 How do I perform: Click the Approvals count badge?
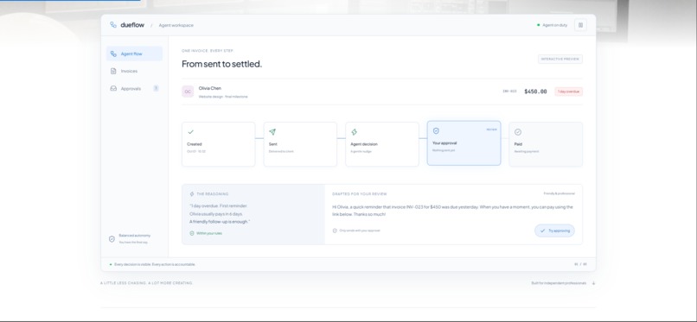156,88
